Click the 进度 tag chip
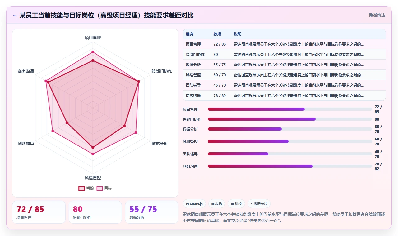Screen dimensions: 398x236 (236, 204)
